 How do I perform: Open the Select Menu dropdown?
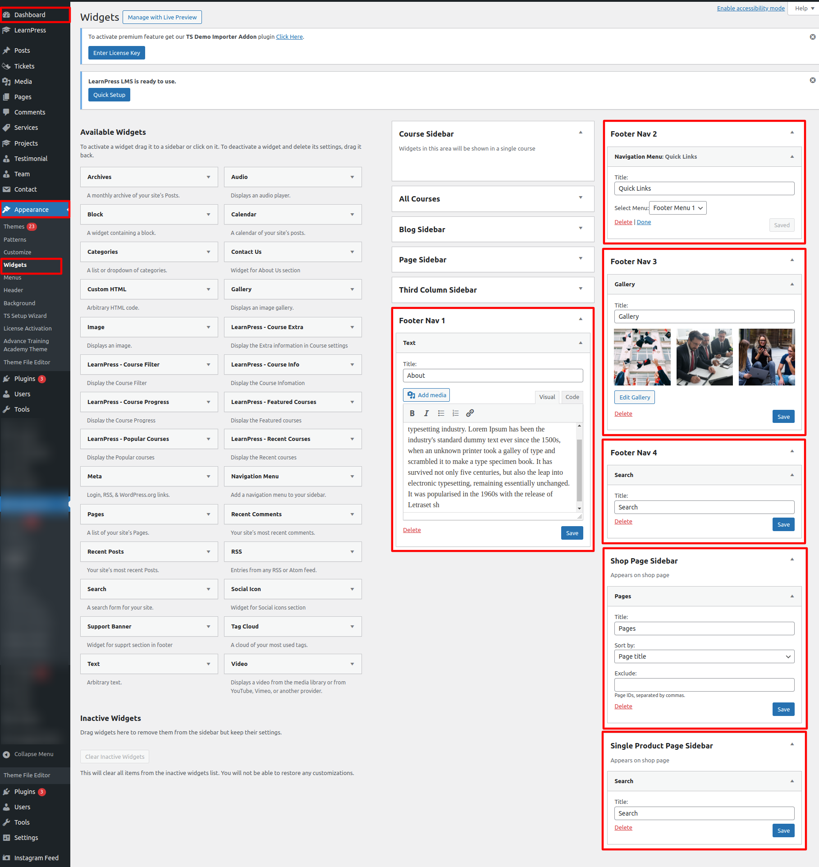(677, 208)
